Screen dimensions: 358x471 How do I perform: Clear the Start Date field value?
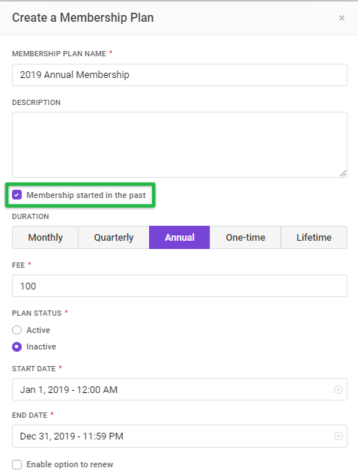(339, 389)
